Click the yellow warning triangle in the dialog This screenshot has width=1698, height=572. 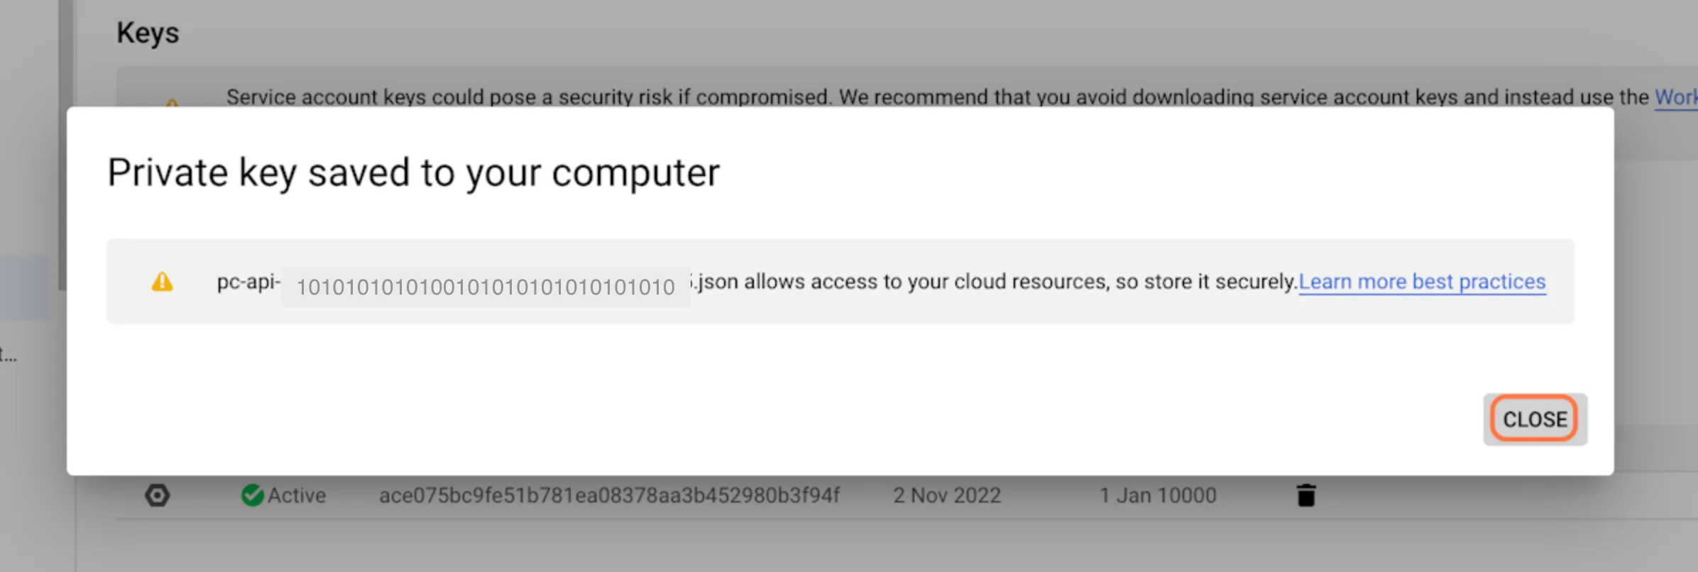click(x=163, y=282)
